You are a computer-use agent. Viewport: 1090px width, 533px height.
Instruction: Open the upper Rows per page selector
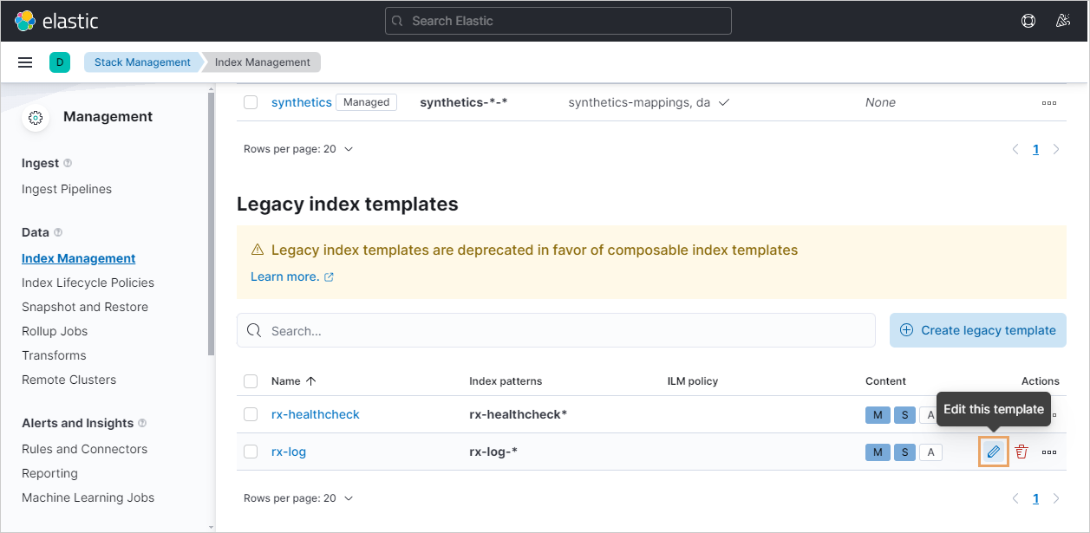pos(298,149)
